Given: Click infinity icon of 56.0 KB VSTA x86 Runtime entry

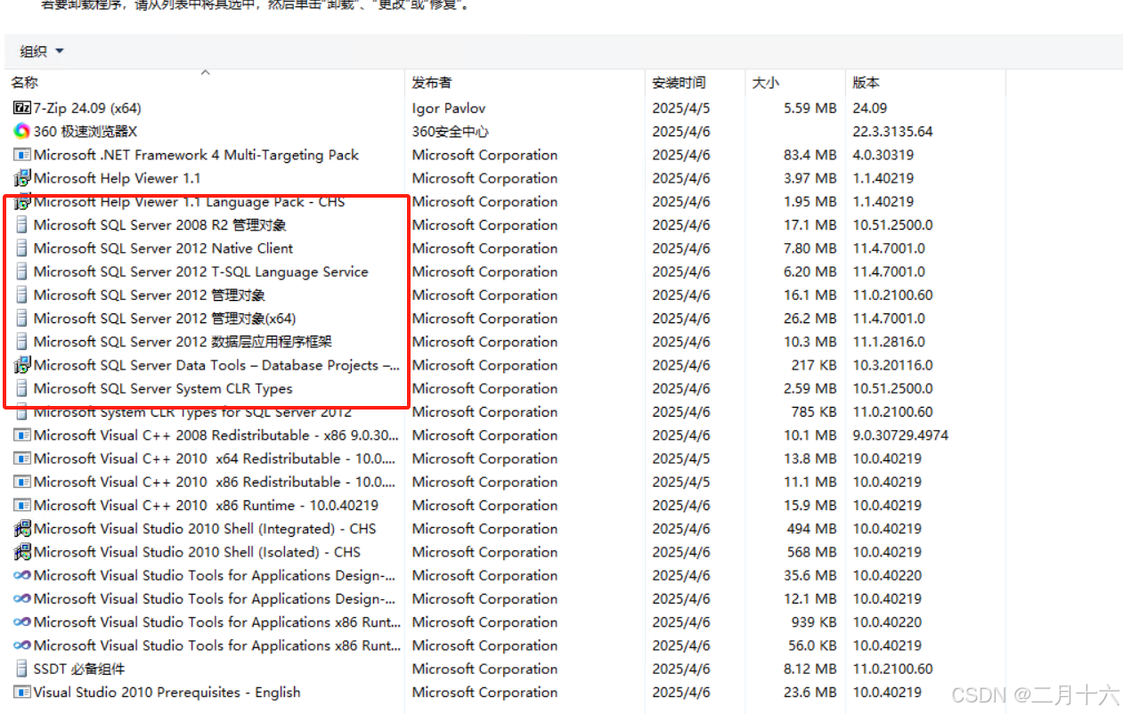Looking at the screenshot, I should (22, 645).
